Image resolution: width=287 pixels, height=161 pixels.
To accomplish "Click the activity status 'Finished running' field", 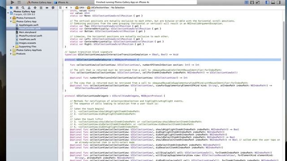I will (x=146, y=2).
